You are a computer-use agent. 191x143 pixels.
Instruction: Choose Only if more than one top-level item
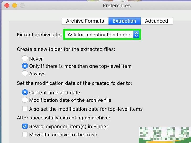[x=25, y=66]
